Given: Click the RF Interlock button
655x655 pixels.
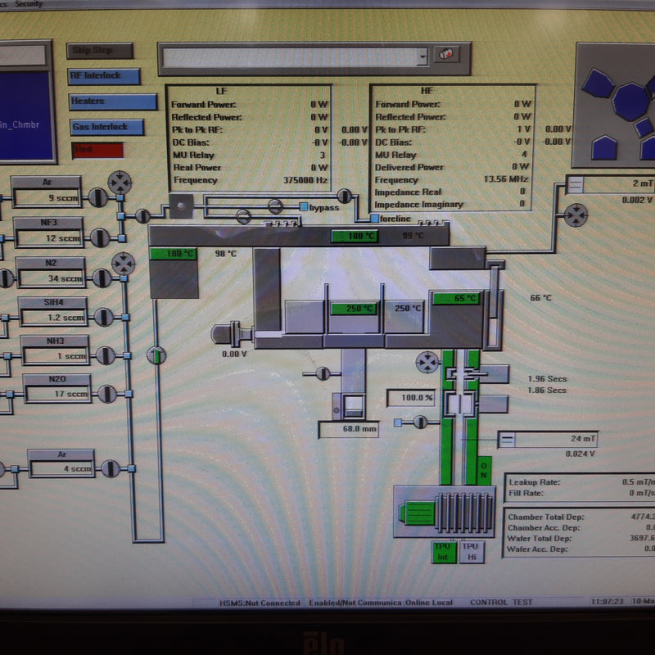Looking at the screenshot, I should click(x=103, y=76).
